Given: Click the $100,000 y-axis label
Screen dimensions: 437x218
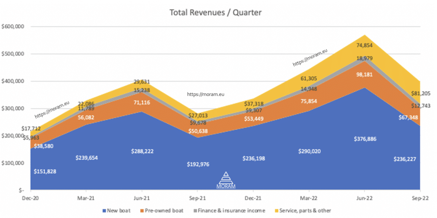Looking at the screenshot, I should coord(13,163).
